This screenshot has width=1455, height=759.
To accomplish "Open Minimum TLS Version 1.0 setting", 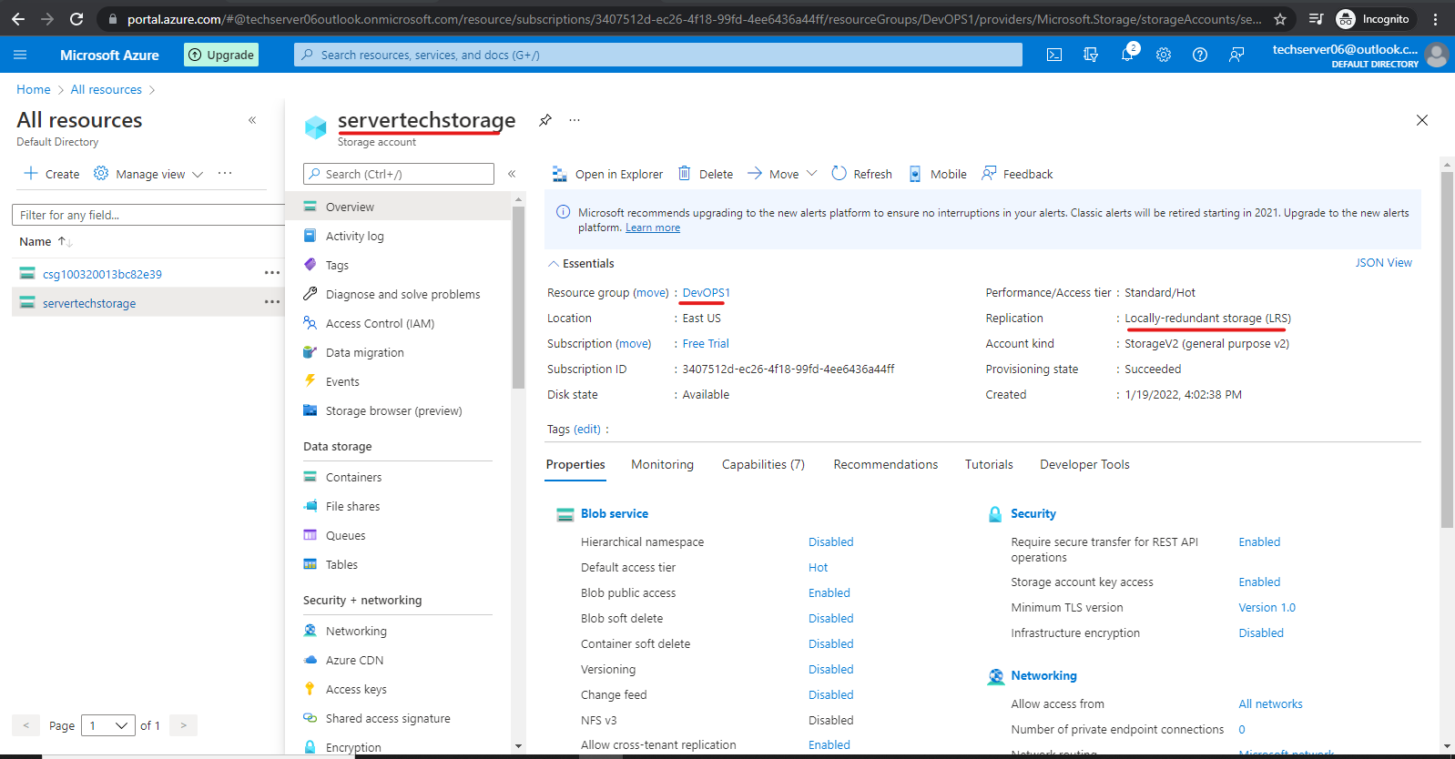I will [1267, 607].
